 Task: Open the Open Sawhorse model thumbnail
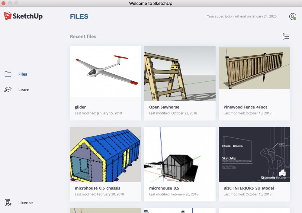pyautogui.click(x=180, y=73)
